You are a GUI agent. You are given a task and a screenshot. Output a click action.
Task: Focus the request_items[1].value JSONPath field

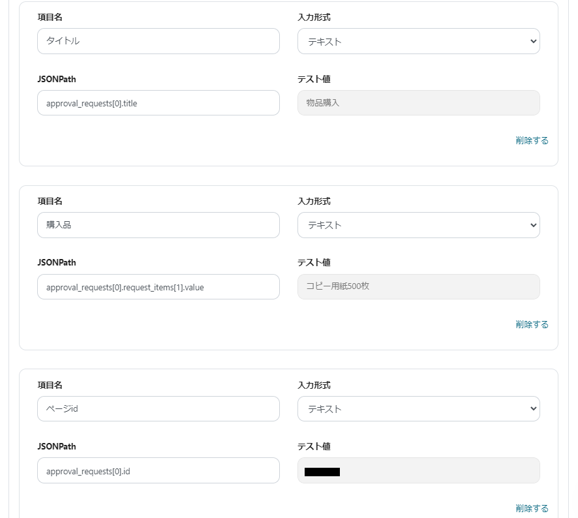(x=158, y=287)
